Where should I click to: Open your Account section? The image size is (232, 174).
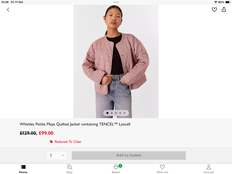click(x=209, y=168)
